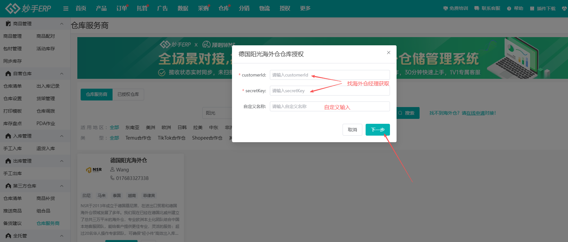Image resolution: width=568 pixels, height=242 pixels.
Task: Filter type by Shopee合作仓
Action: pos(207,138)
